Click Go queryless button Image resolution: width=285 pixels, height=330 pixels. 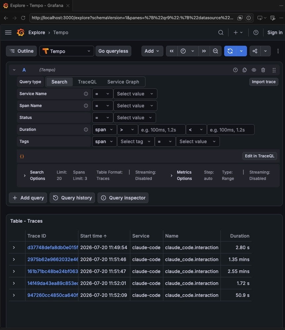(113, 51)
